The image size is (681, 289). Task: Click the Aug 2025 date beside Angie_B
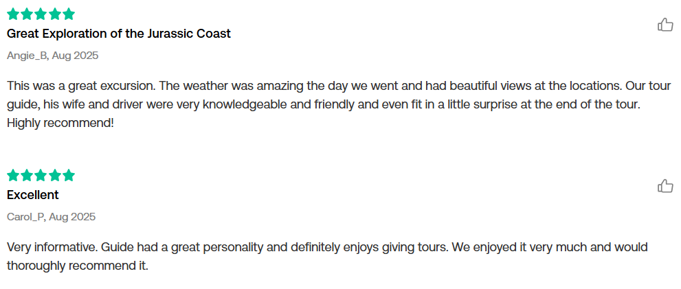coord(75,56)
